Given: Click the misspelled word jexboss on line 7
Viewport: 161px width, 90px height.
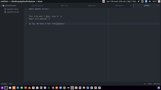Looking at the screenshot, I should tap(60, 24).
